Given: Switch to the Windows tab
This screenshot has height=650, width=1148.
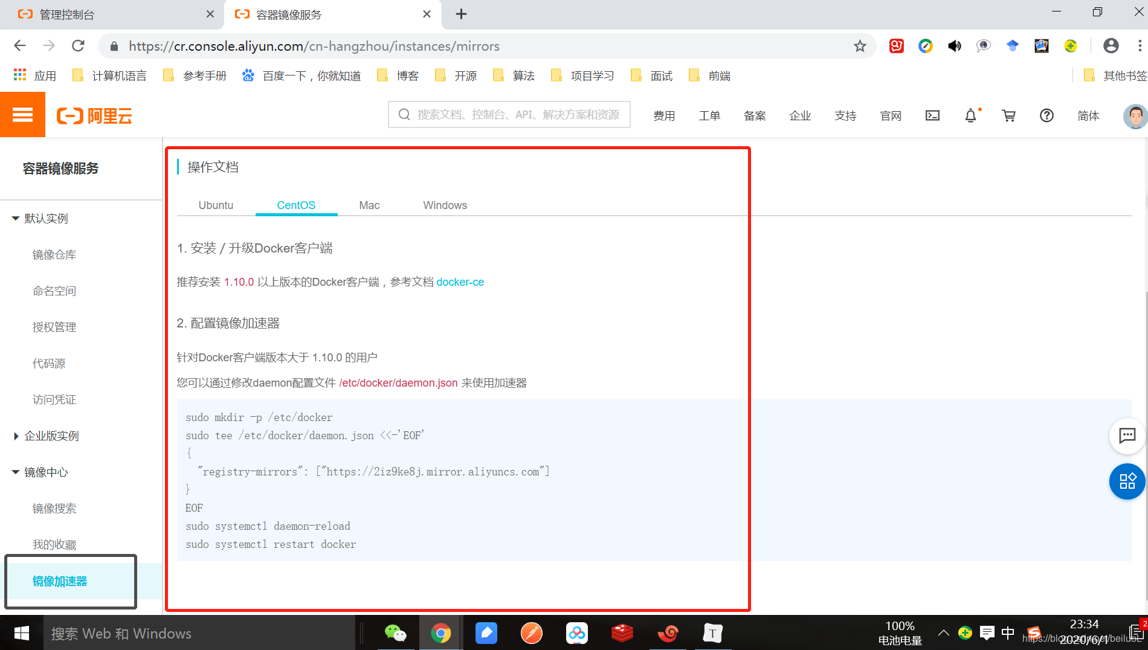Looking at the screenshot, I should [x=445, y=205].
